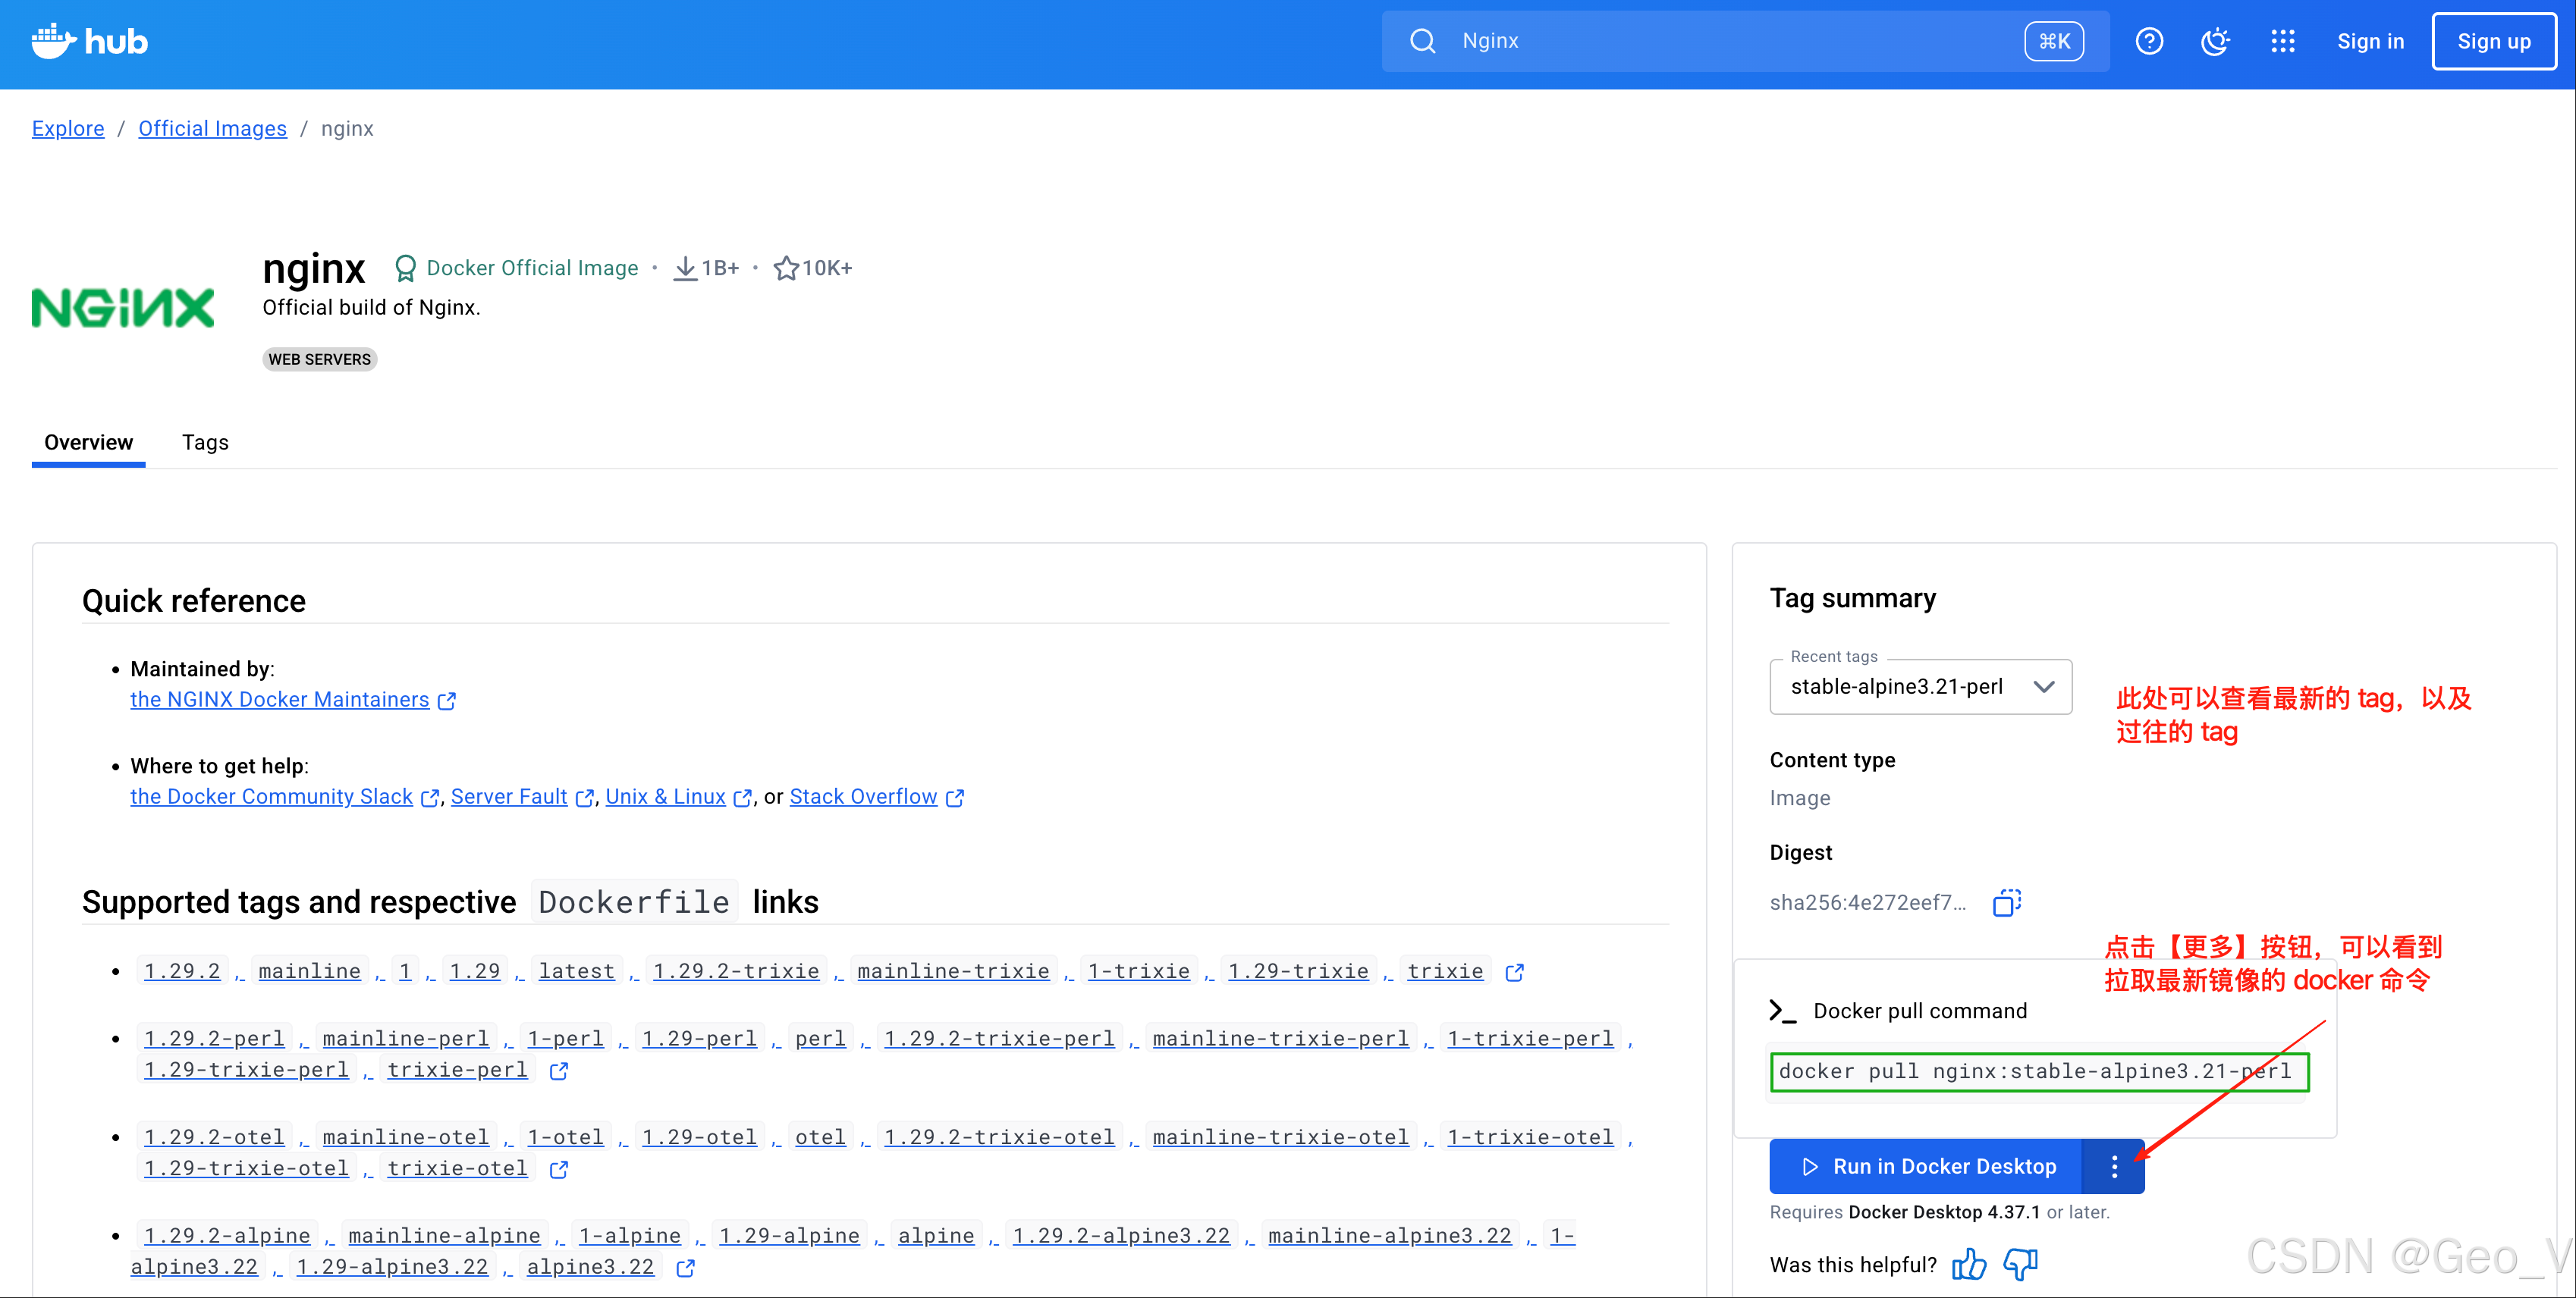
Task: Open the mainline-trixie tag link
Action: pyautogui.click(x=953, y=971)
